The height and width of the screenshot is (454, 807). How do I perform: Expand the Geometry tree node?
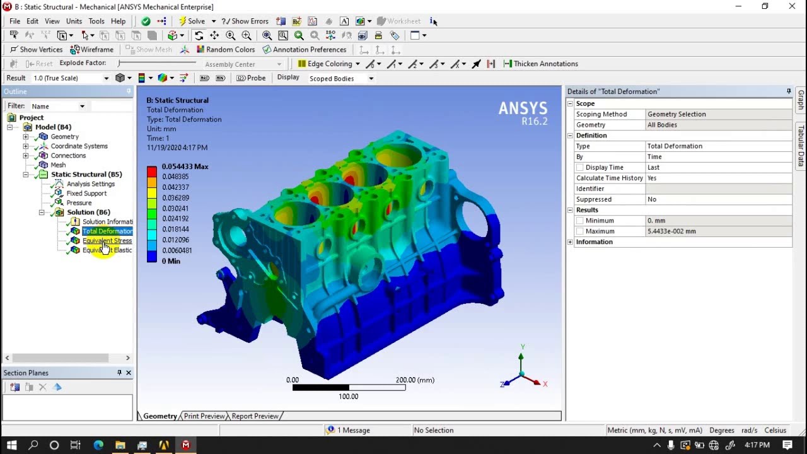pyautogui.click(x=26, y=136)
